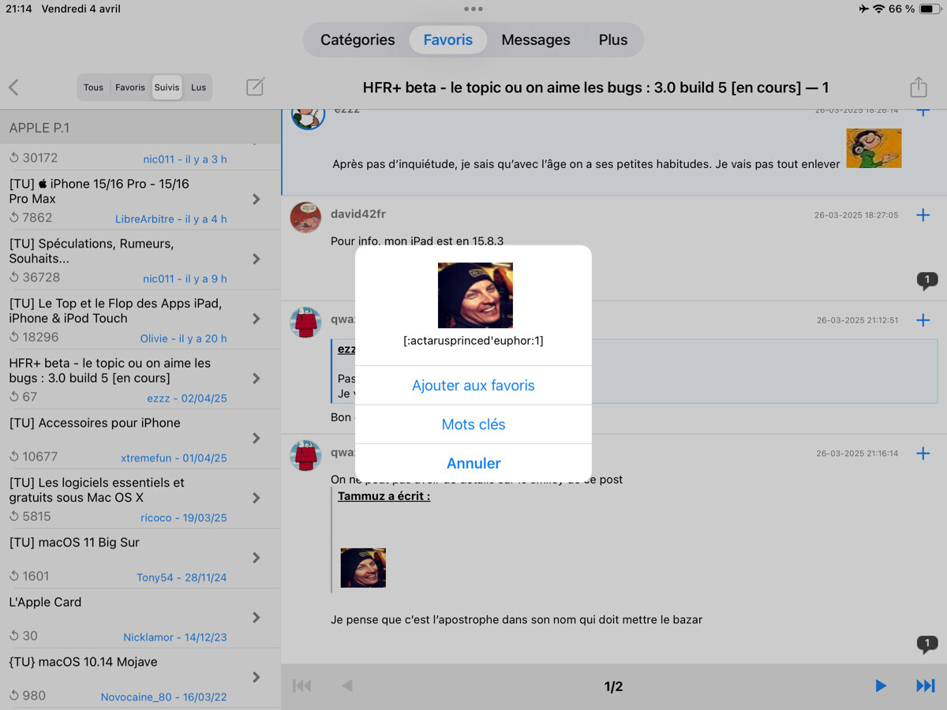Open the Catégories tab
The width and height of the screenshot is (947, 710).
click(x=357, y=40)
